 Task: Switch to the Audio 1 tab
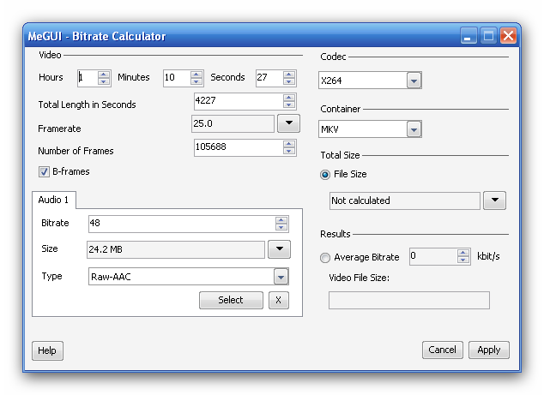(x=53, y=200)
